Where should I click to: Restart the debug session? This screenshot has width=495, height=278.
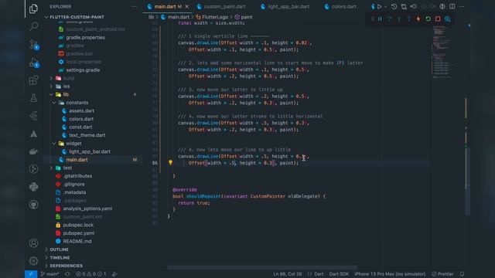pyautogui.click(x=428, y=19)
